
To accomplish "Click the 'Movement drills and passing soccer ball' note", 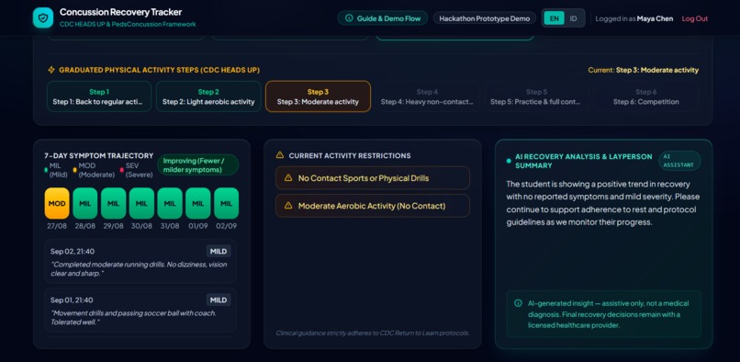I will (x=133, y=318).
